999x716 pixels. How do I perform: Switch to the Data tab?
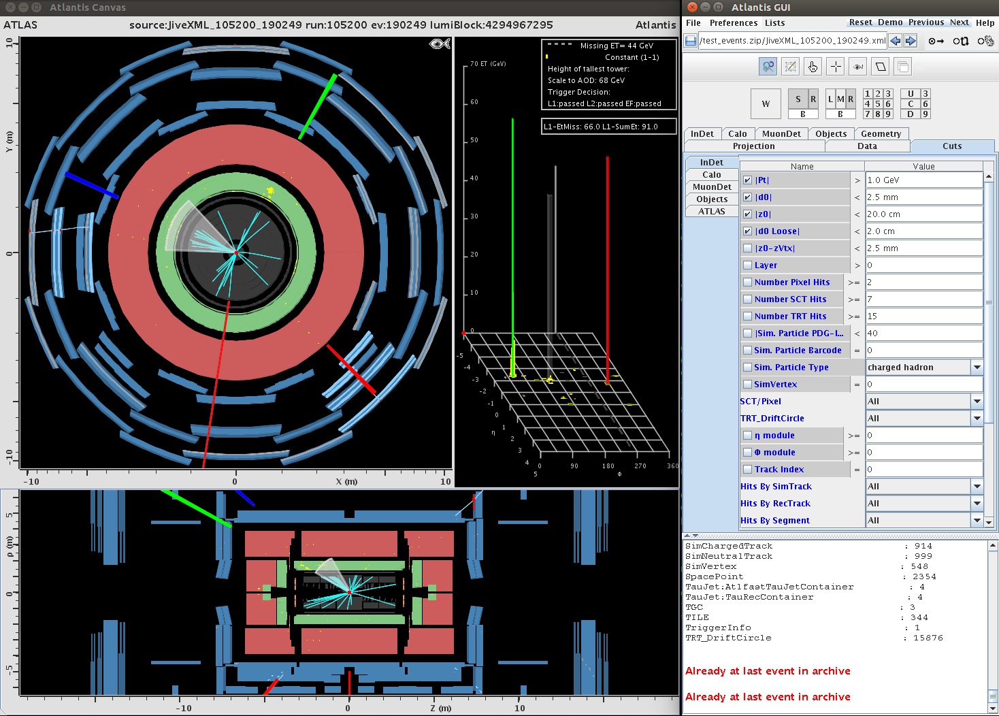(x=868, y=146)
